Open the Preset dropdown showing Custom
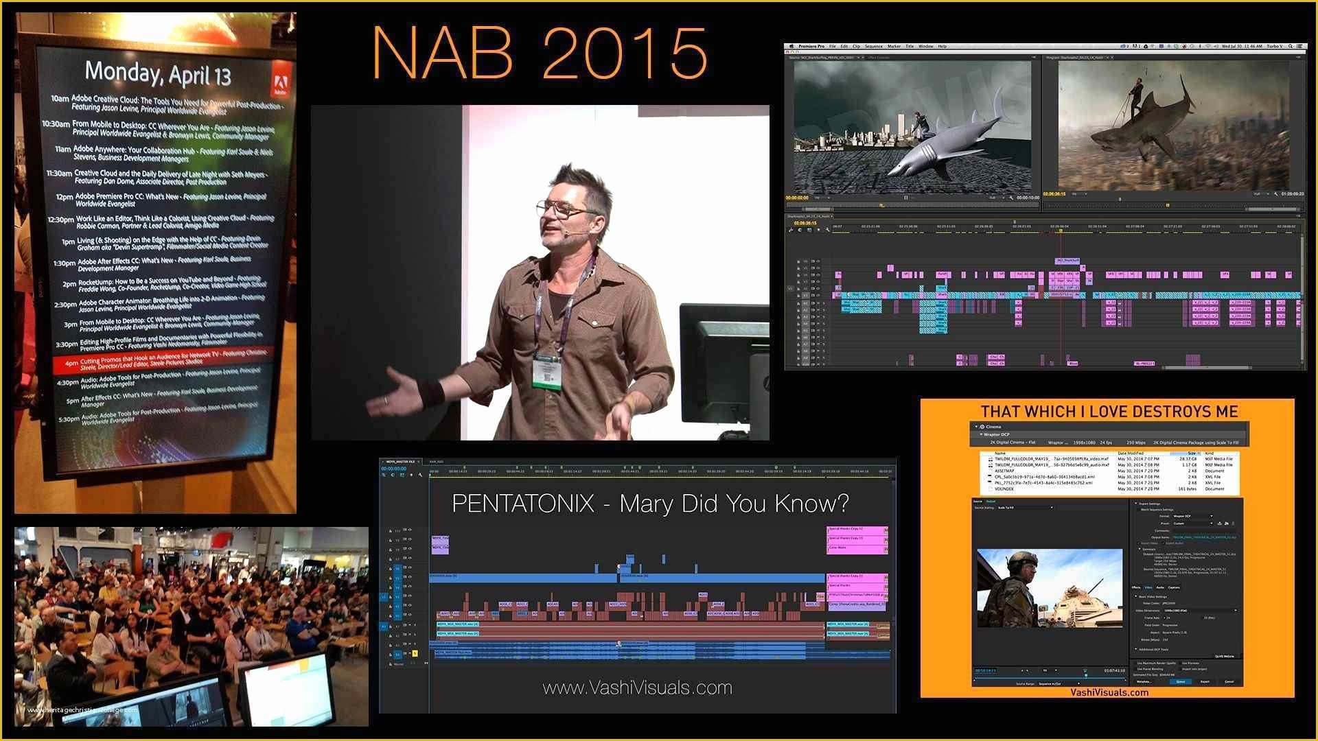The width and height of the screenshot is (1318, 741). (1192, 524)
